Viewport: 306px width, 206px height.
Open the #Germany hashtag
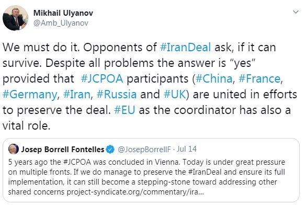pyautogui.click(x=30, y=95)
